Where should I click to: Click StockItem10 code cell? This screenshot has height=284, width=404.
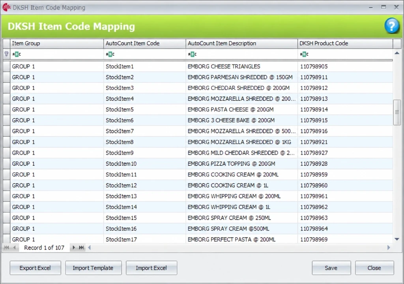click(144, 164)
